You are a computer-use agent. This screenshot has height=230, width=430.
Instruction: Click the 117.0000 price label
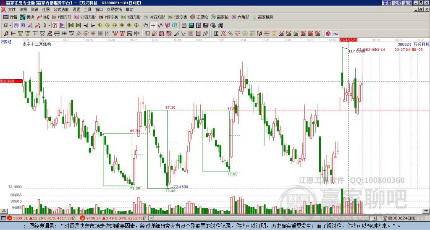(357, 51)
